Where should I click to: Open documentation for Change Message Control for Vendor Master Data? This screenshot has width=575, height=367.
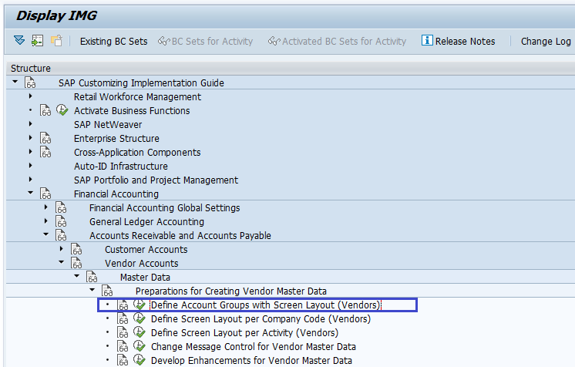click(123, 346)
